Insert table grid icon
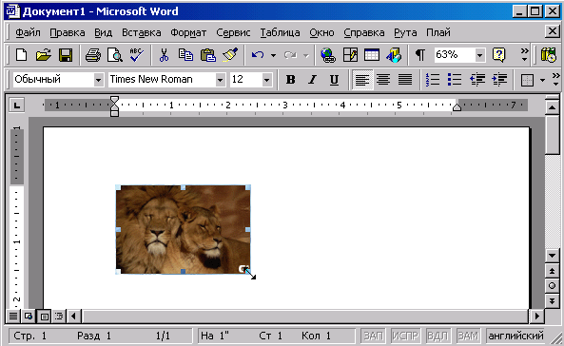The width and height of the screenshot is (564, 346). [372, 55]
